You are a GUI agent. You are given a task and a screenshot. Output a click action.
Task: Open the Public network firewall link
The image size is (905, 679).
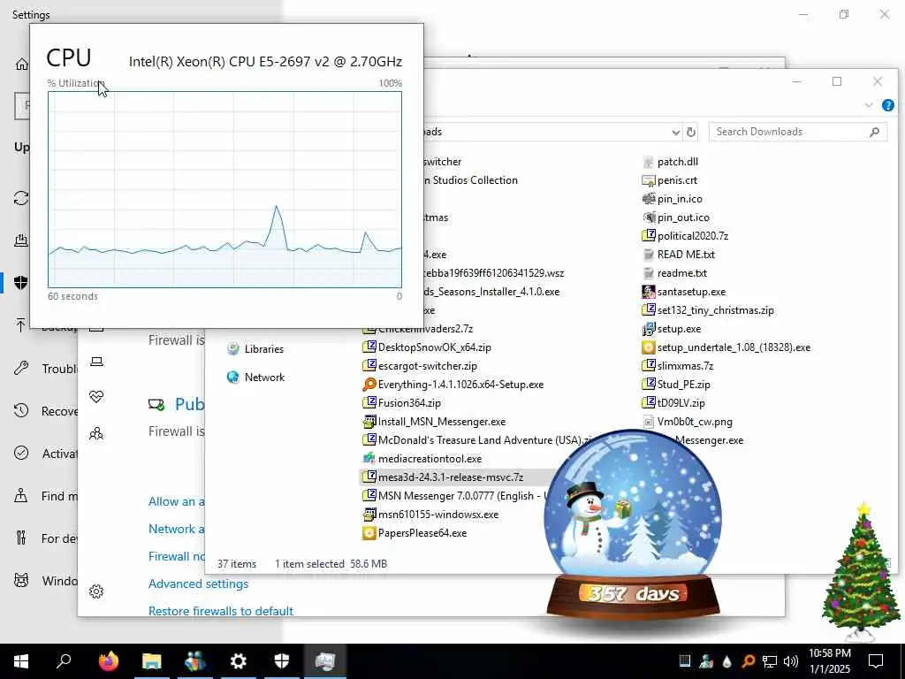(189, 403)
